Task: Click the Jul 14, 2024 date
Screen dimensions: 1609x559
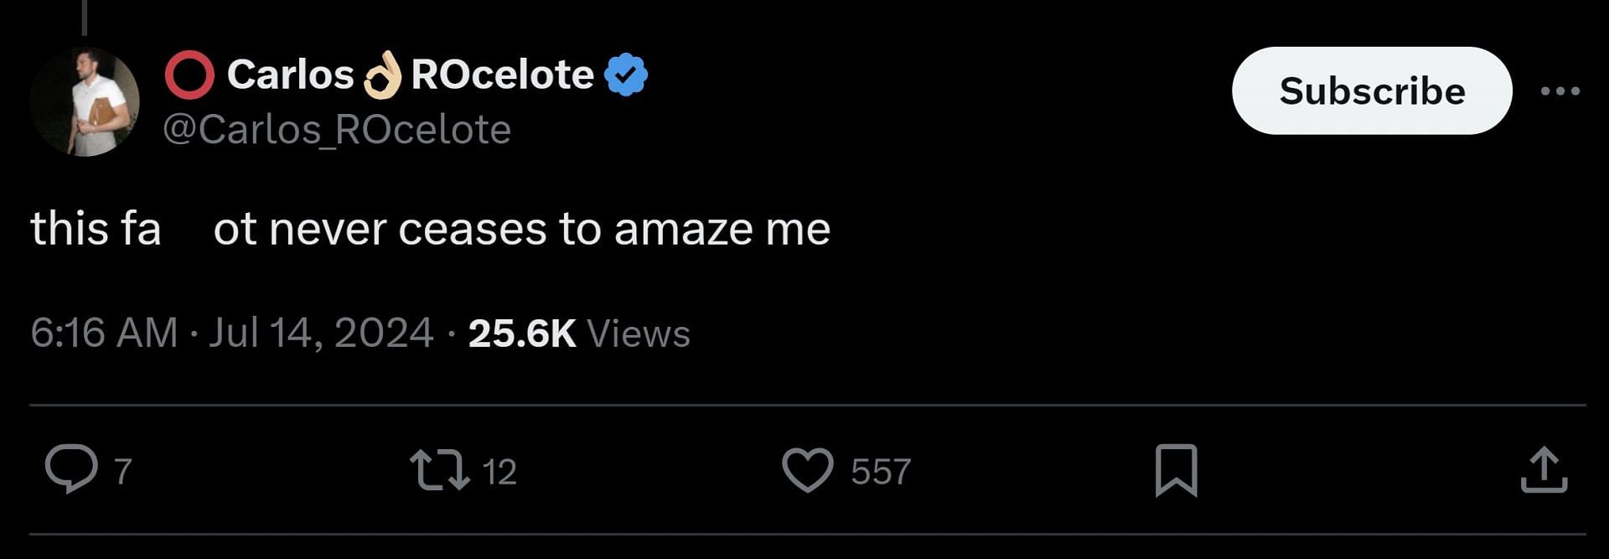Action: [321, 333]
